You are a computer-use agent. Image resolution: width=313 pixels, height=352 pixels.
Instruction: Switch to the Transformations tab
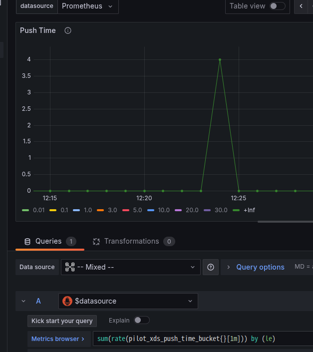click(x=134, y=241)
